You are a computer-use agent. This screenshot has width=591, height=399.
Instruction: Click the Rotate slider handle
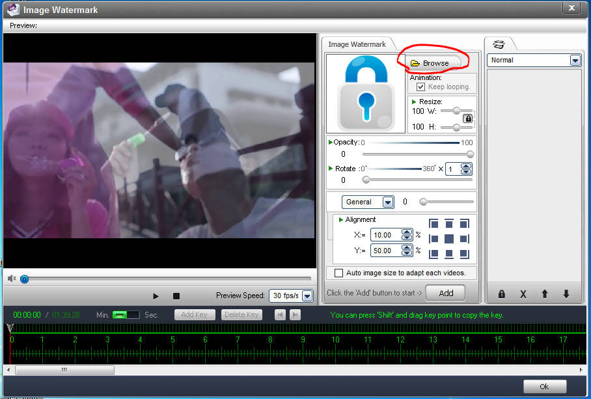366,180
